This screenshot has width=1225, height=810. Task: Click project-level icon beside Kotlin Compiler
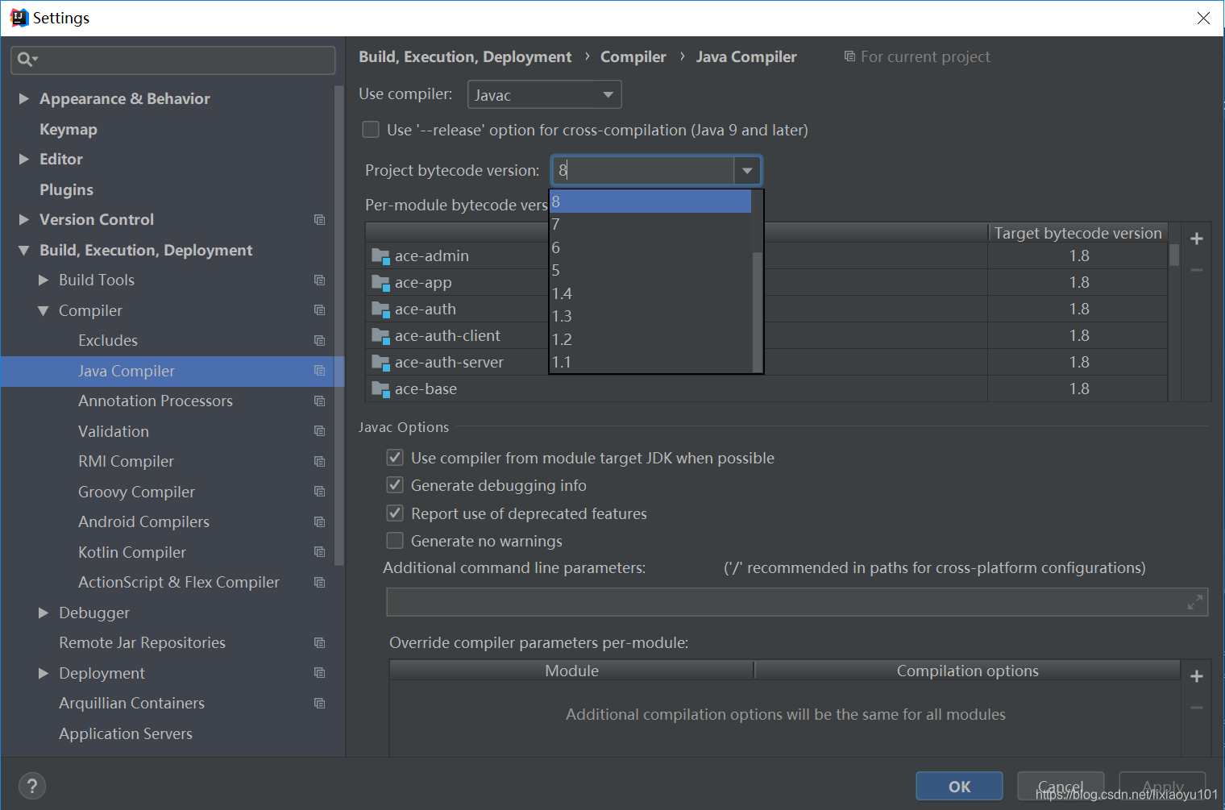coord(319,552)
